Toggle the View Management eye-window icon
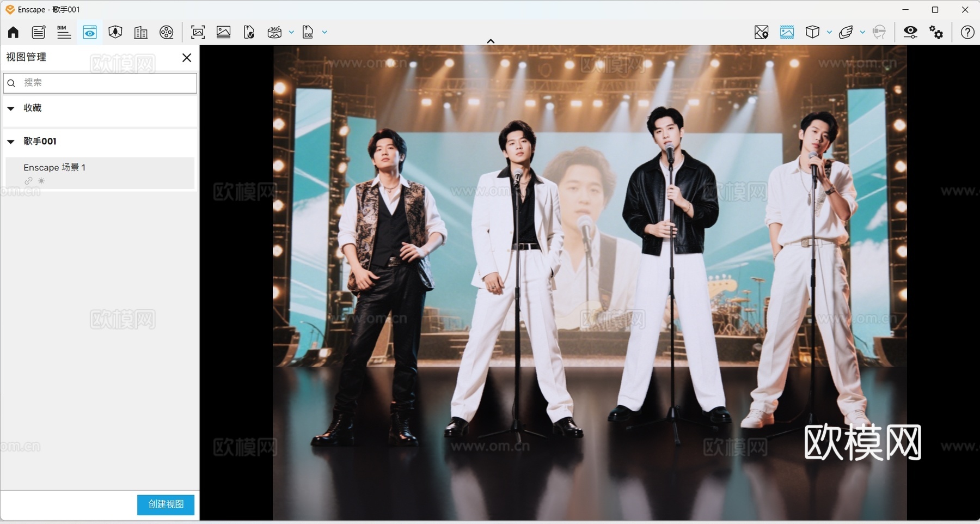The image size is (980, 524). [90, 32]
